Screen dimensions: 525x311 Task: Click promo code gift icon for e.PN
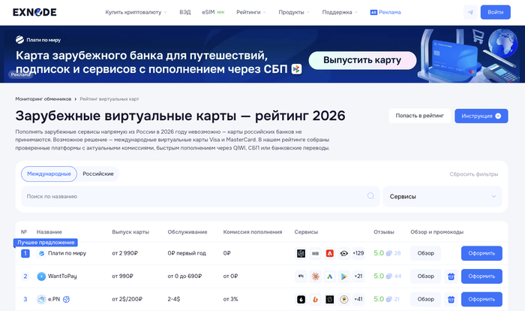click(451, 299)
